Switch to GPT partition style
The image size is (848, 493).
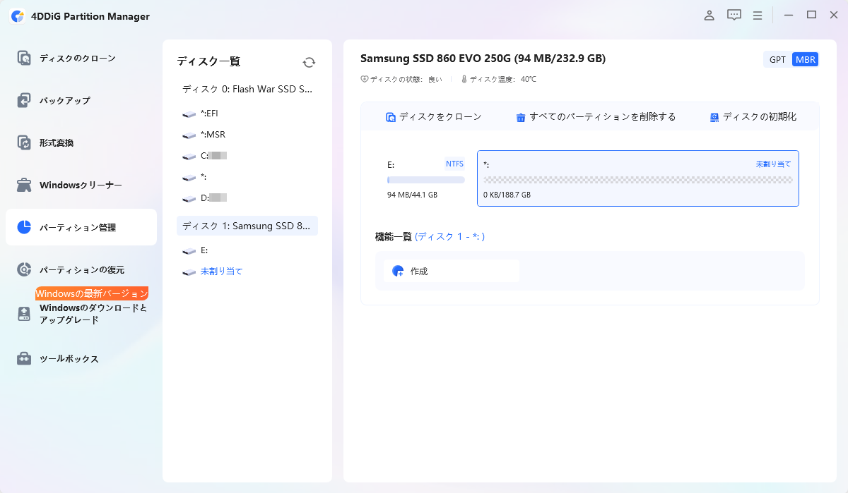click(777, 59)
